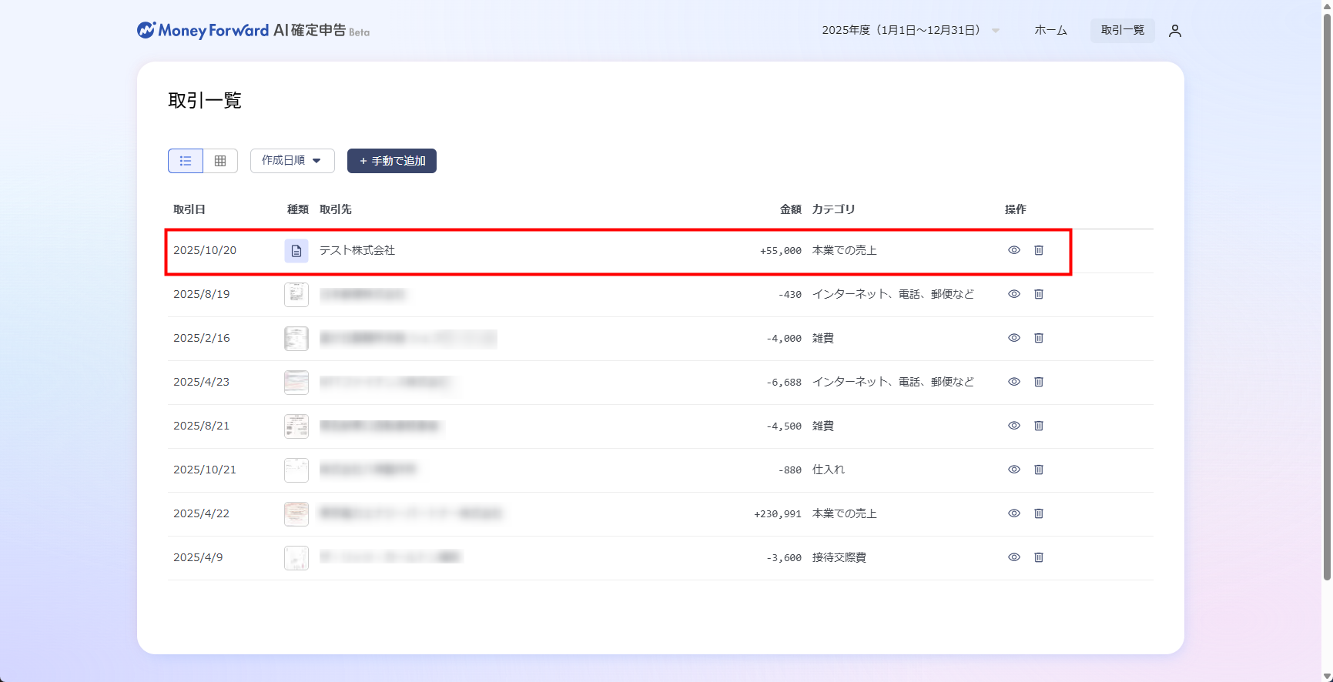Open the user account profile icon
The height and width of the screenshot is (682, 1333).
click(1174, 31)
